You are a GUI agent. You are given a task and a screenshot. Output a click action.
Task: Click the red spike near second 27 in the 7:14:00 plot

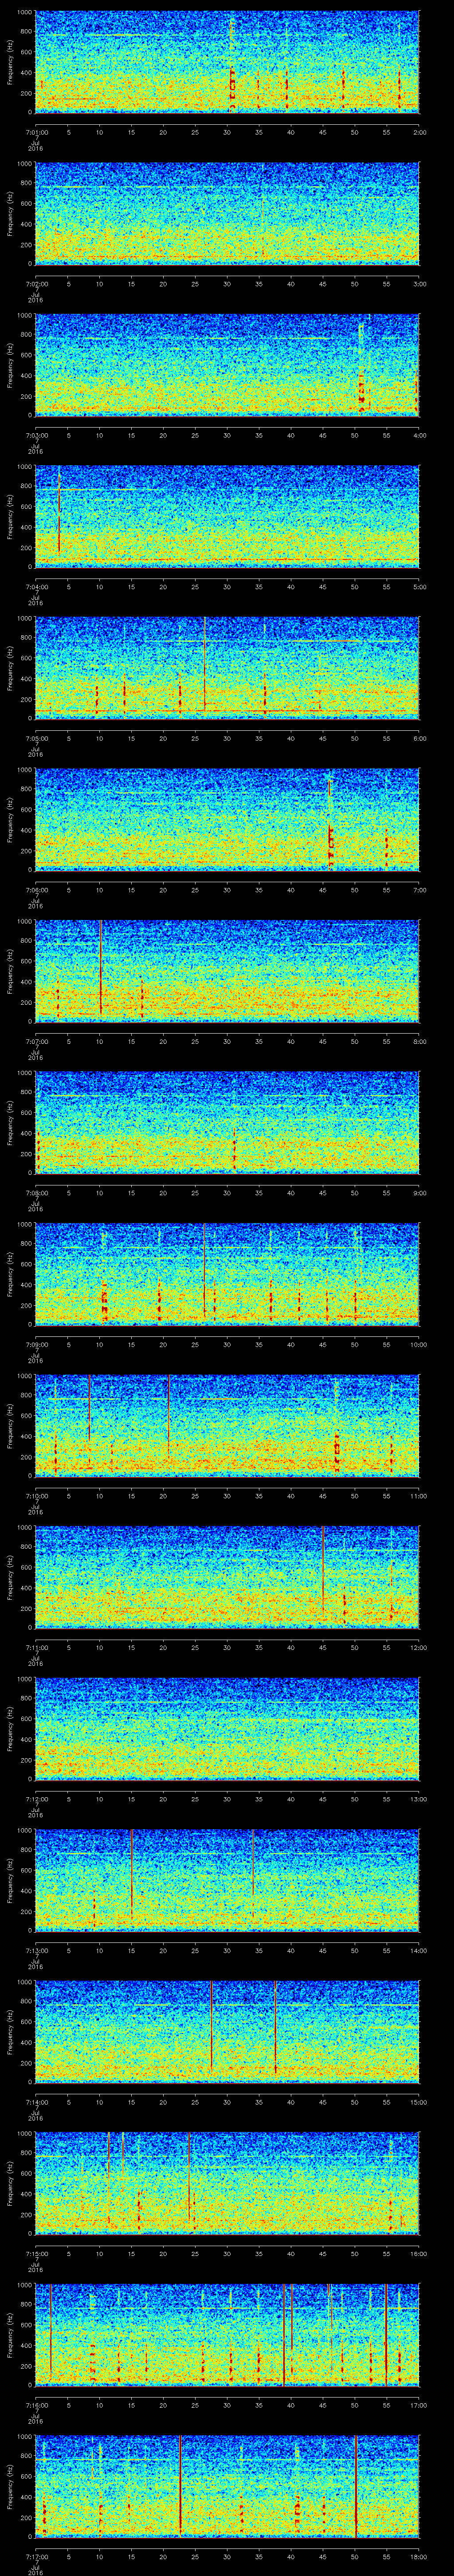211,2025
